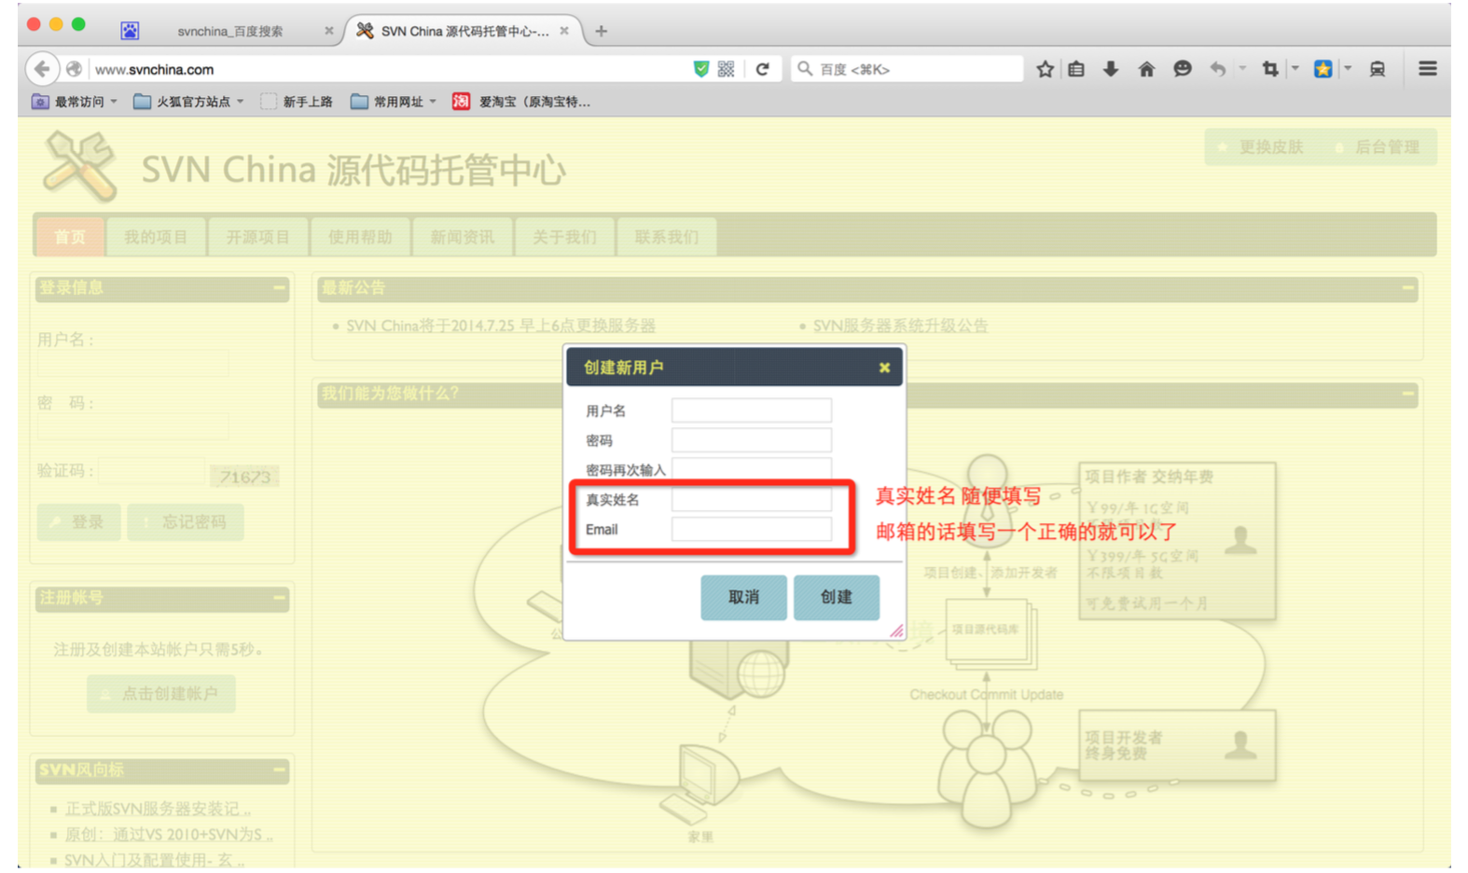1468x873 pixels.
Task: Collapse the 我们能为您做什么 panel
Action: [x=1408, y=394]
